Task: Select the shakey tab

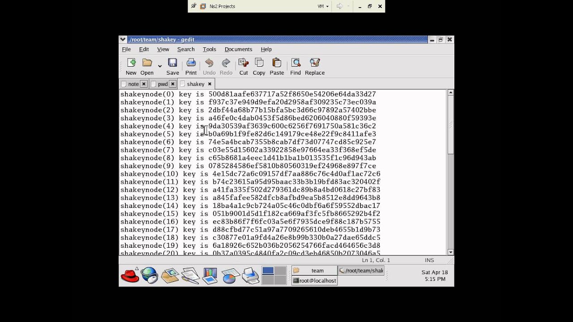Action: pyautogui.click(x=196, y=84)
